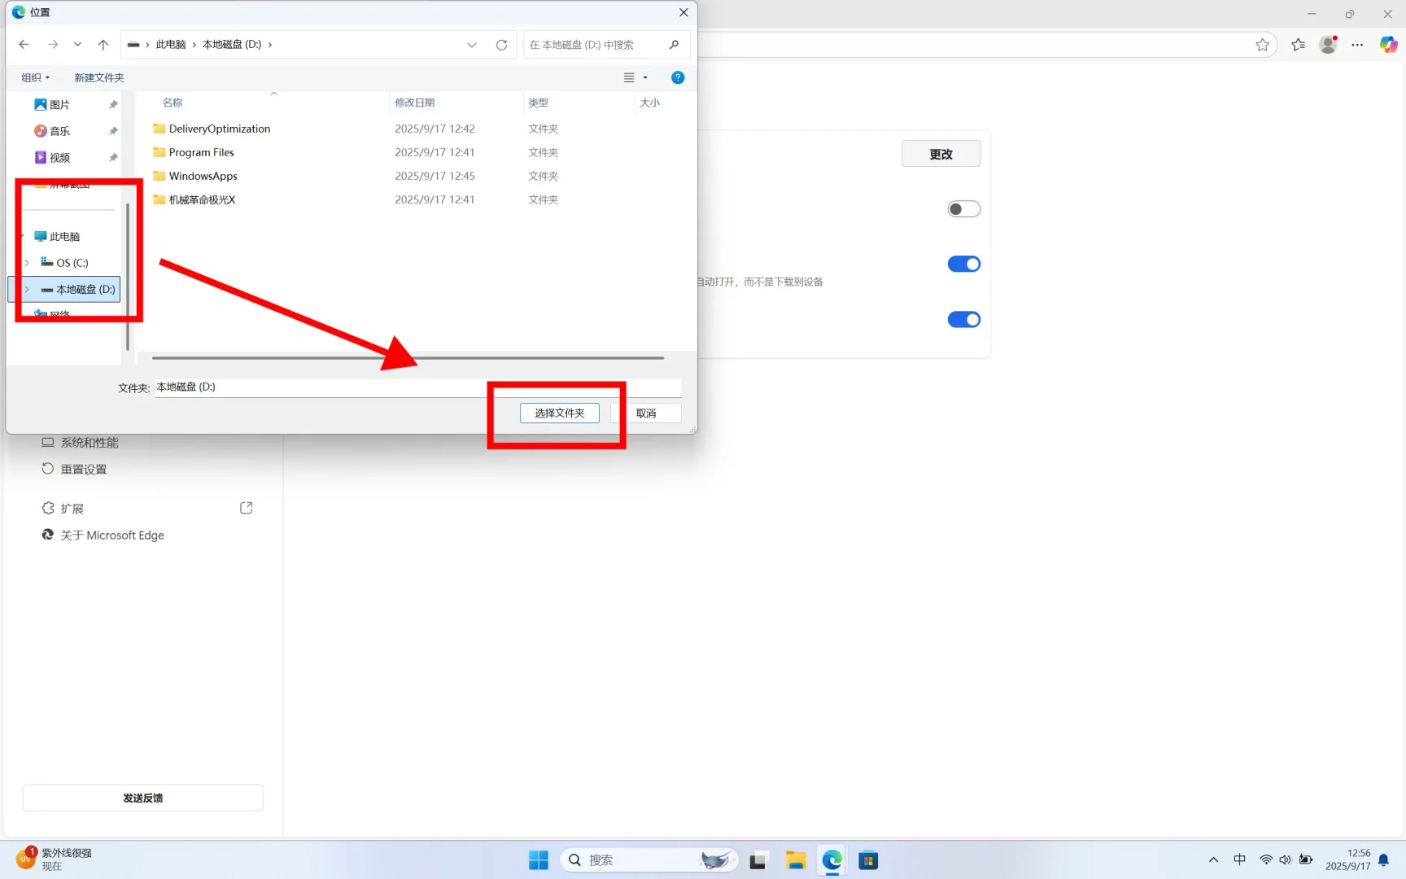
Task: Add this page to favorites star icon
Action: (x=1262, y=45)
